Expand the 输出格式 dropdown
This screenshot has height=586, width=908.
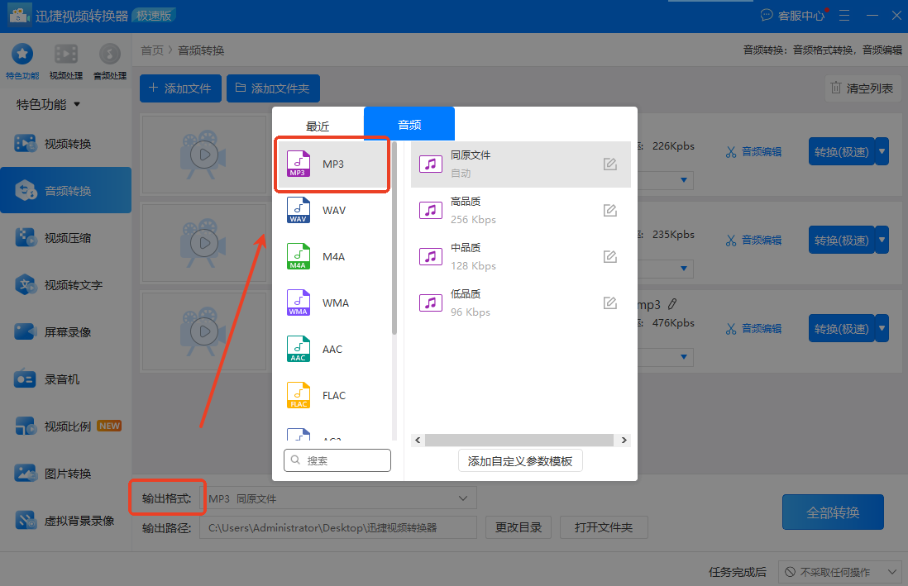[463, 497]
